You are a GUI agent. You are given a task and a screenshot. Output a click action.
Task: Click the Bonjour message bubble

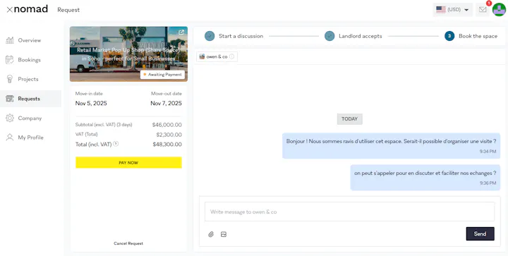click(x=391, y=146)
